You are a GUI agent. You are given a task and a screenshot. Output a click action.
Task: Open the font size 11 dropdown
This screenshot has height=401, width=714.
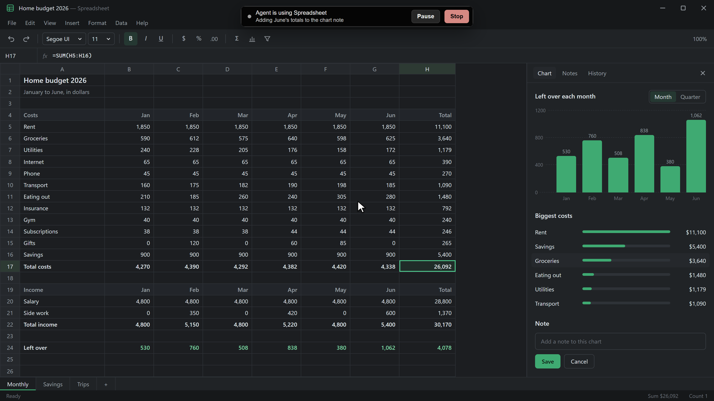click(101, 39)
